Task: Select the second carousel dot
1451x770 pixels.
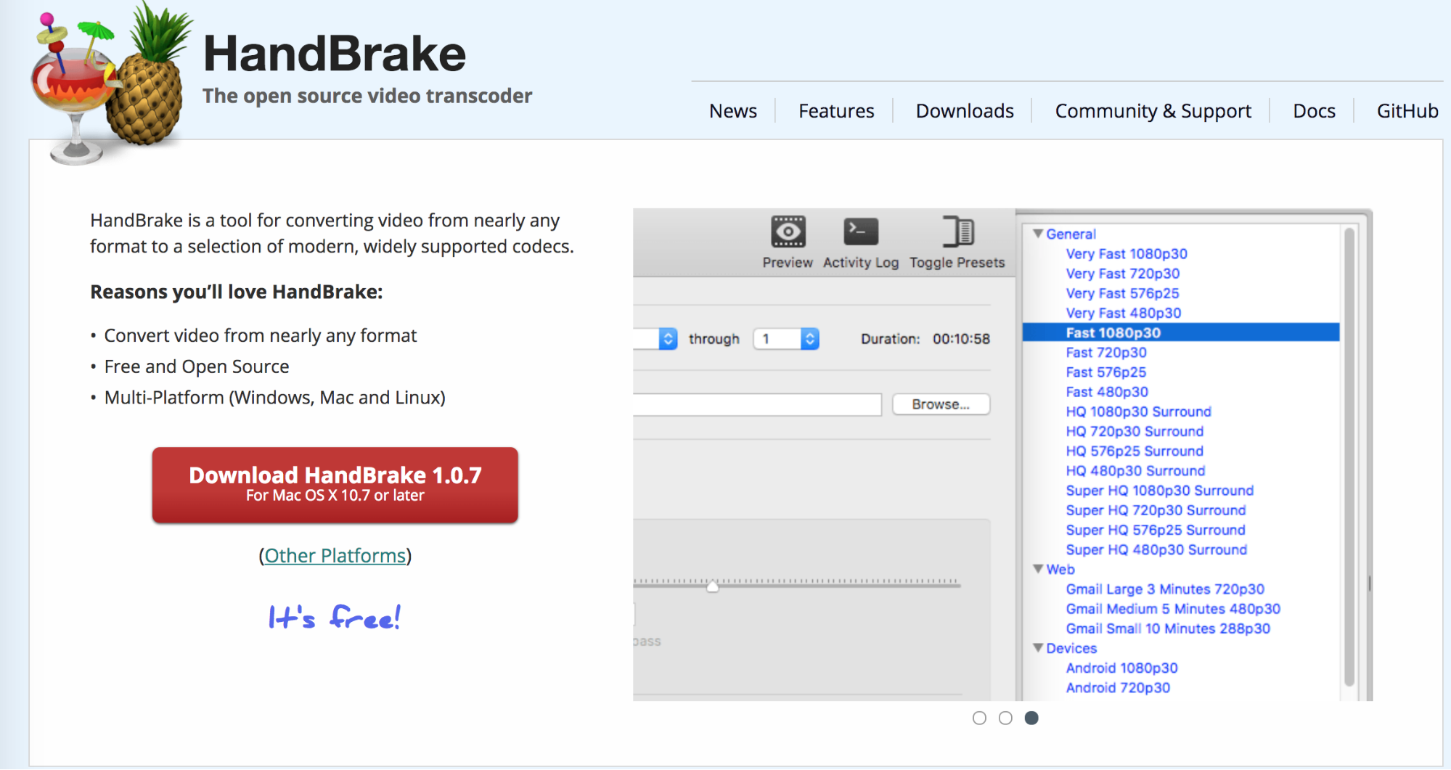Action: (x=1005, y=718)
